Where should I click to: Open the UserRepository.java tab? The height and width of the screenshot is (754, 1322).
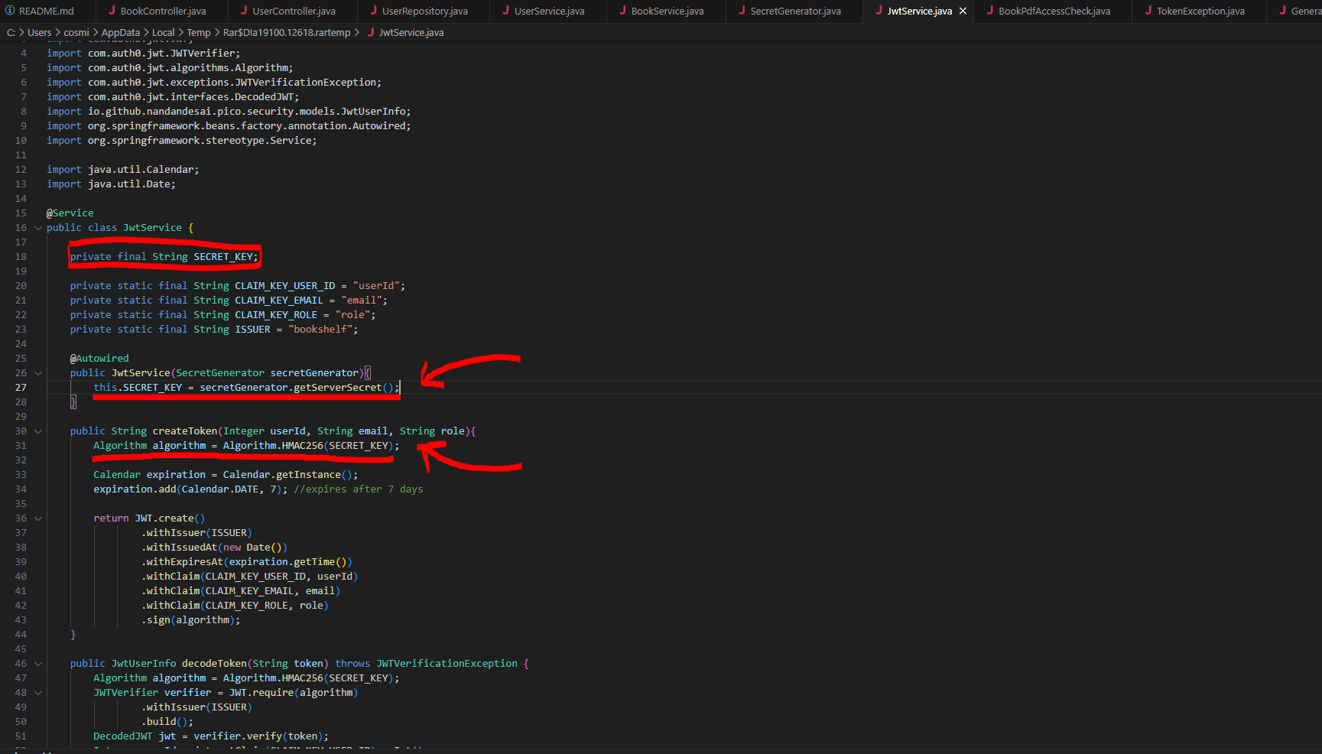424,11
